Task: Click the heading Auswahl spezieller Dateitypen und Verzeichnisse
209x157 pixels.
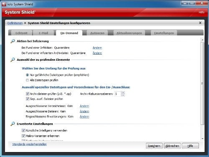Action: click(x=76, y=87)
